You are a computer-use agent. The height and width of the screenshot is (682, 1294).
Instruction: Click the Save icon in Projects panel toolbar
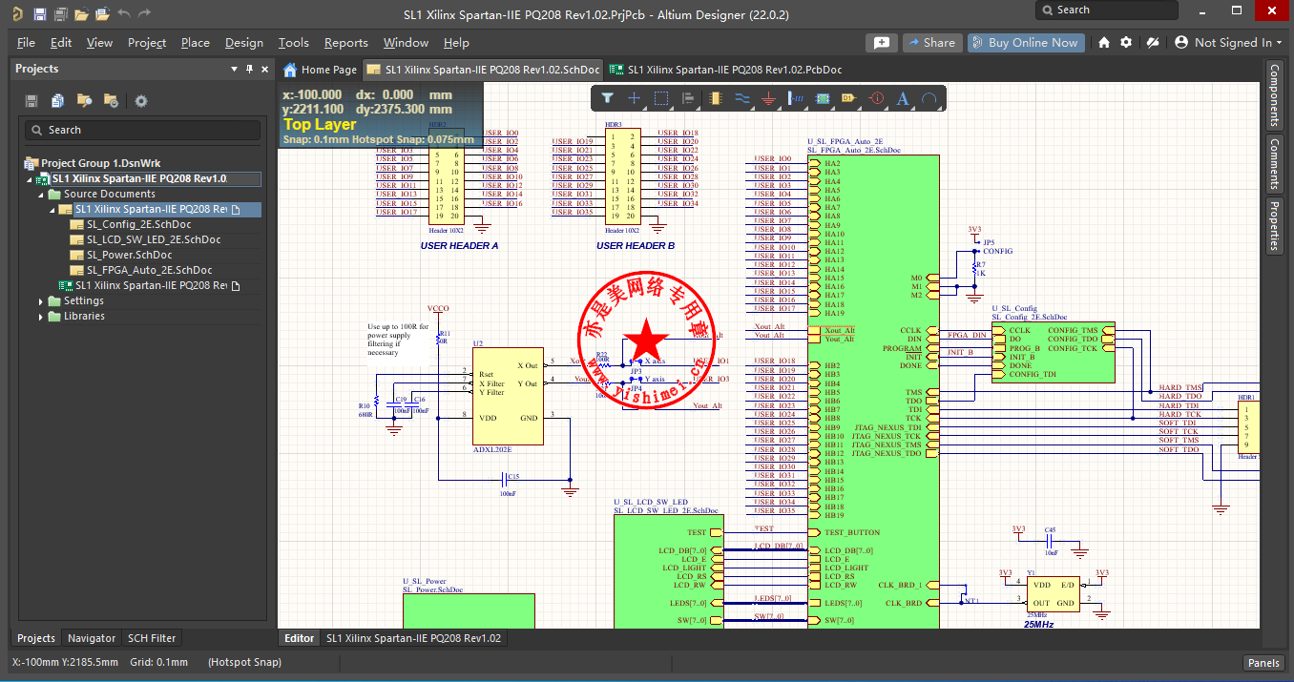tap(31, 101)
